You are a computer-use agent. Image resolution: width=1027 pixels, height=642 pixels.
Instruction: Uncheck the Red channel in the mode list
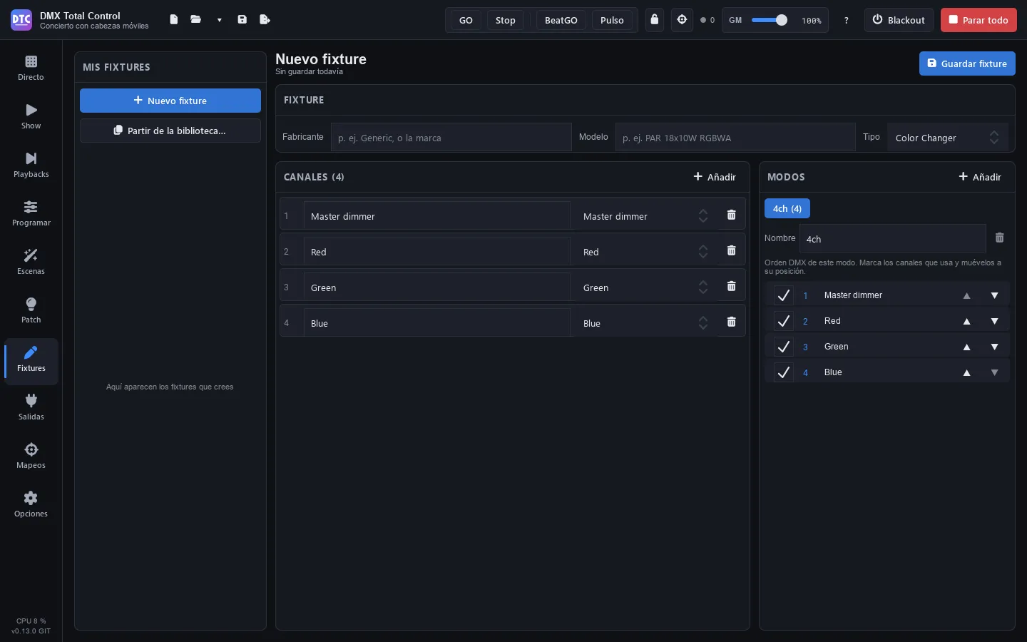(783, 321)
